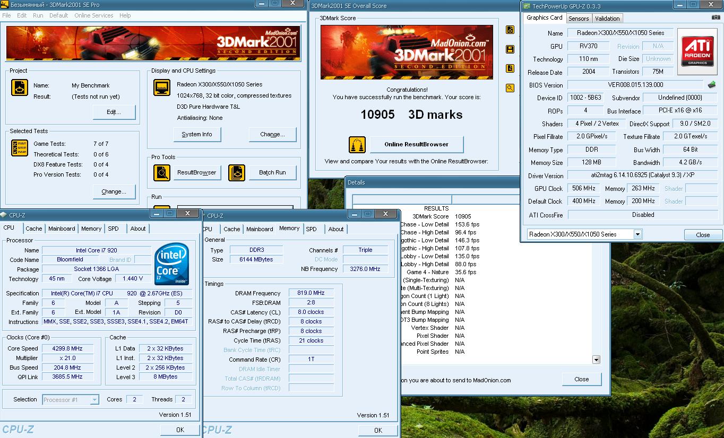Open About tab in left CPU-Z window
This screenshot has width=724, height=438.
pyautogui.click(x=138, y=229)
